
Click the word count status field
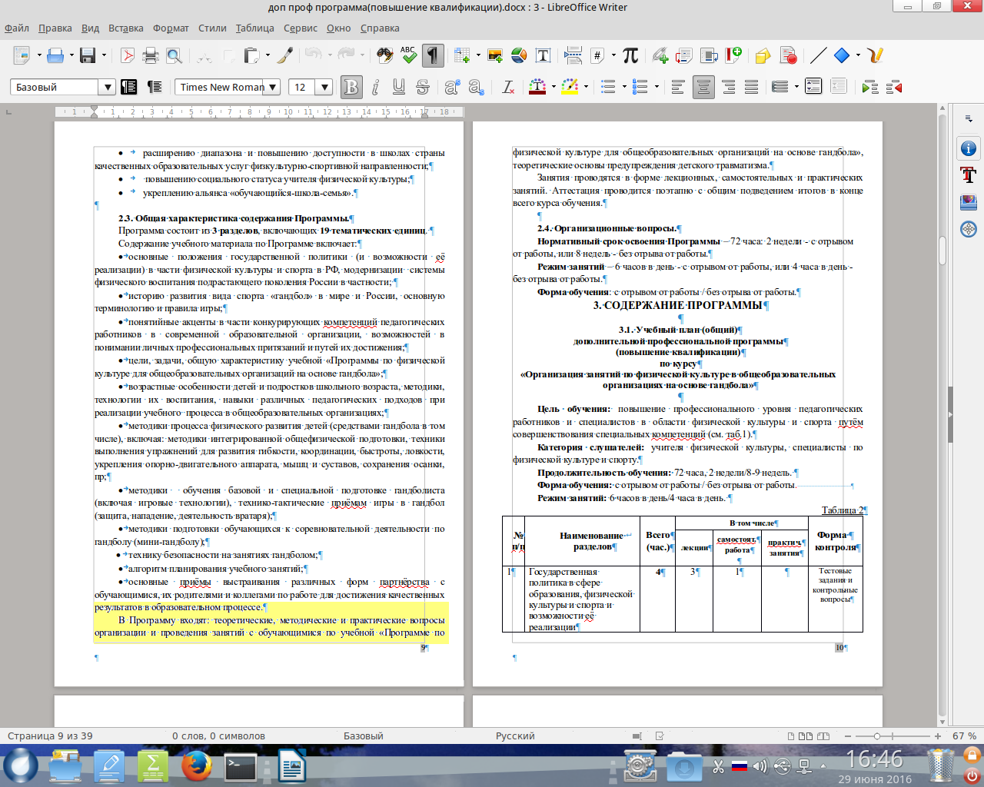[219, 736]
